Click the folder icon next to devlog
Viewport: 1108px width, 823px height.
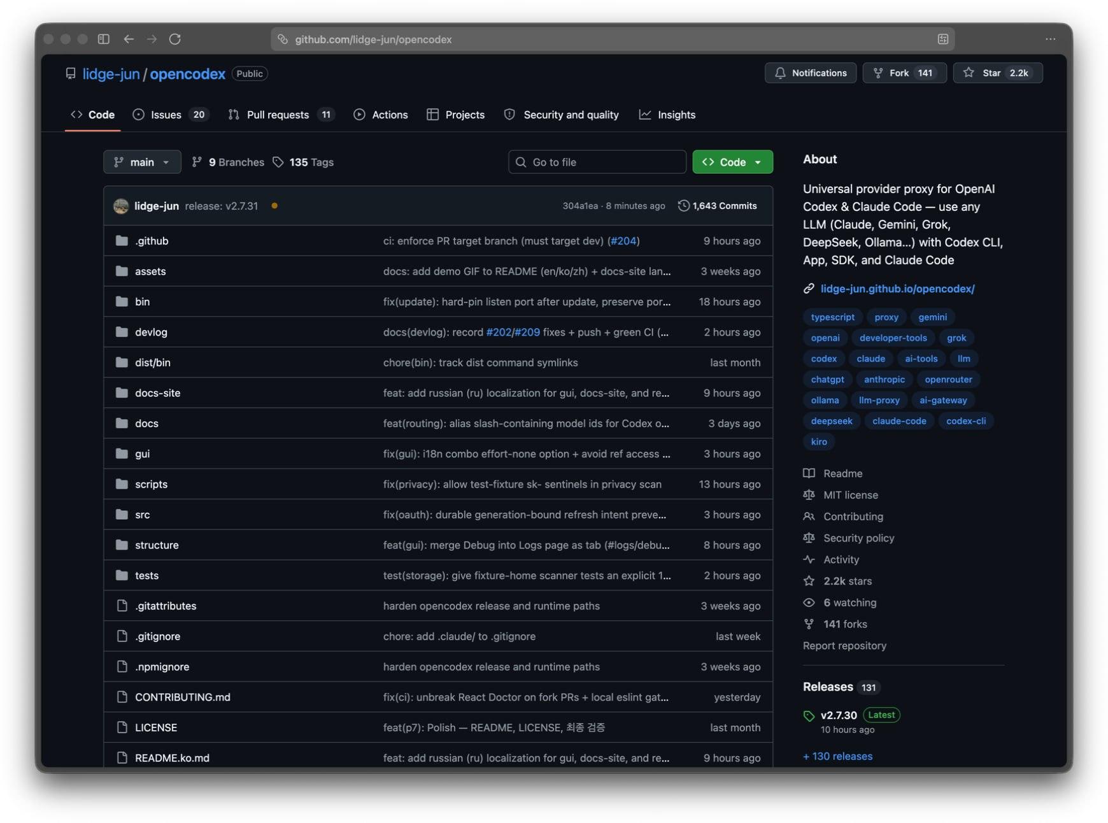(x=122, y=332)
